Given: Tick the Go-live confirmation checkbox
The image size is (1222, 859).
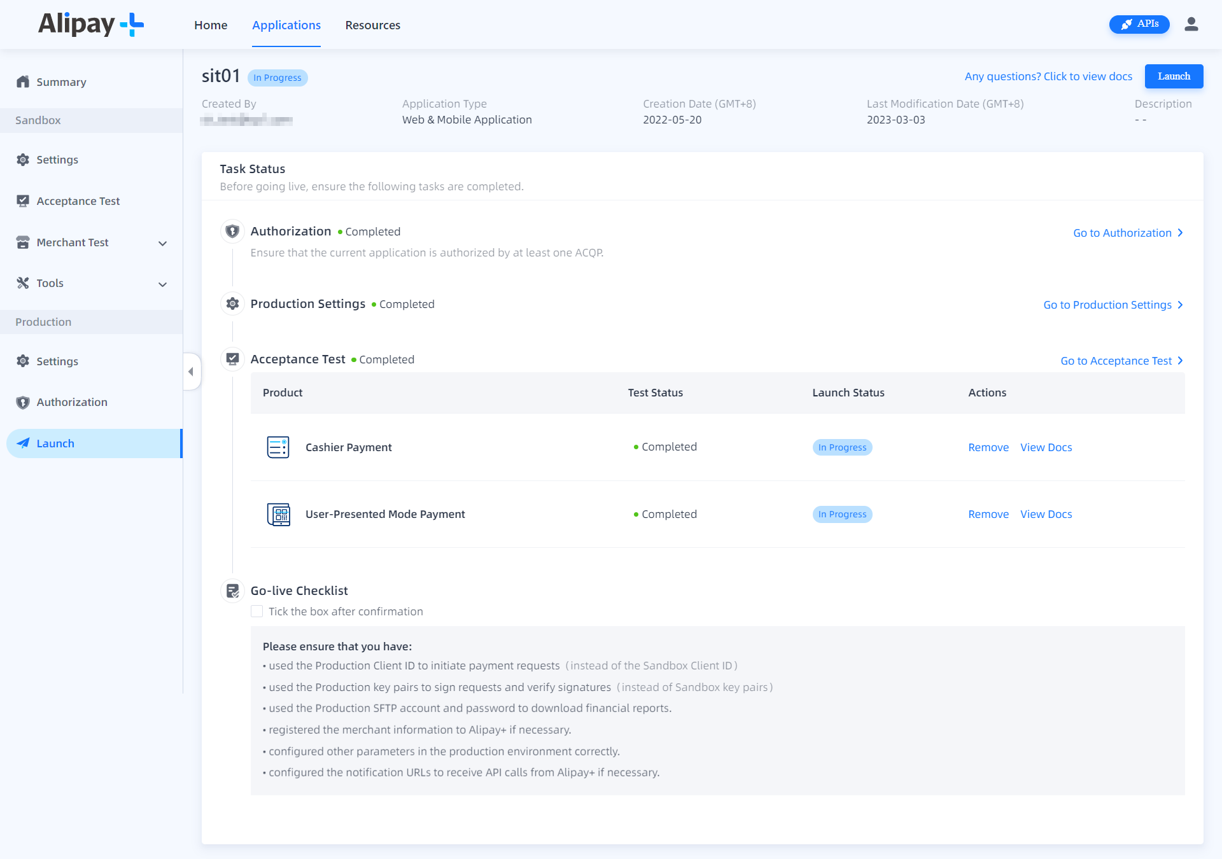Looking at the screenshot, I should click(256, 611).
